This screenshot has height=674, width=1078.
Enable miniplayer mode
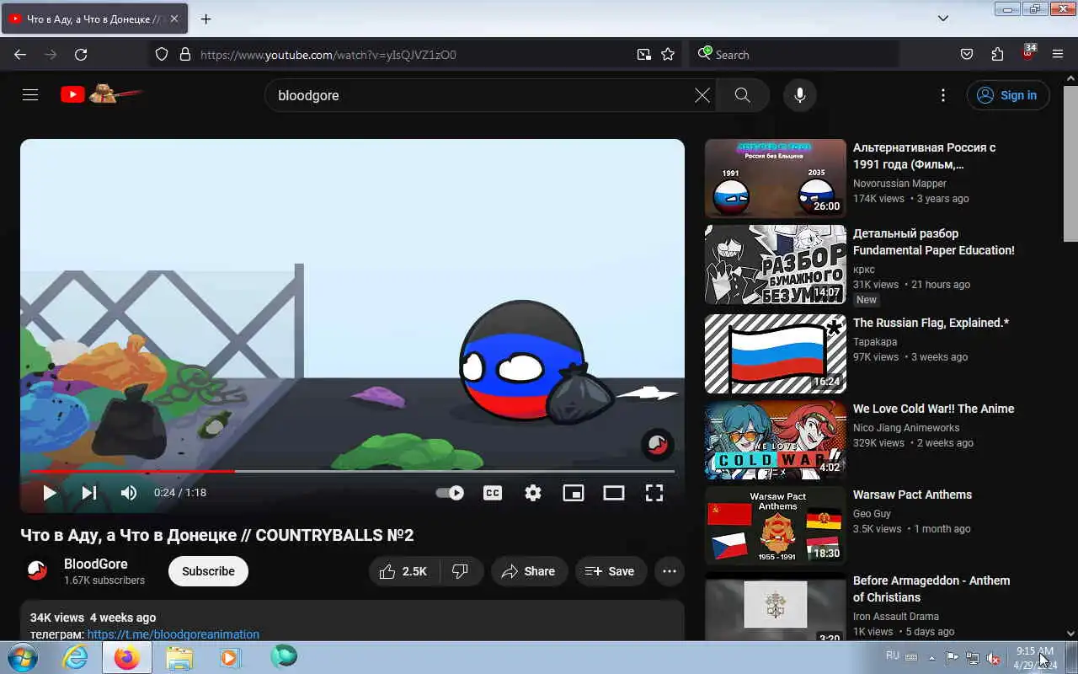pos(574,493)
